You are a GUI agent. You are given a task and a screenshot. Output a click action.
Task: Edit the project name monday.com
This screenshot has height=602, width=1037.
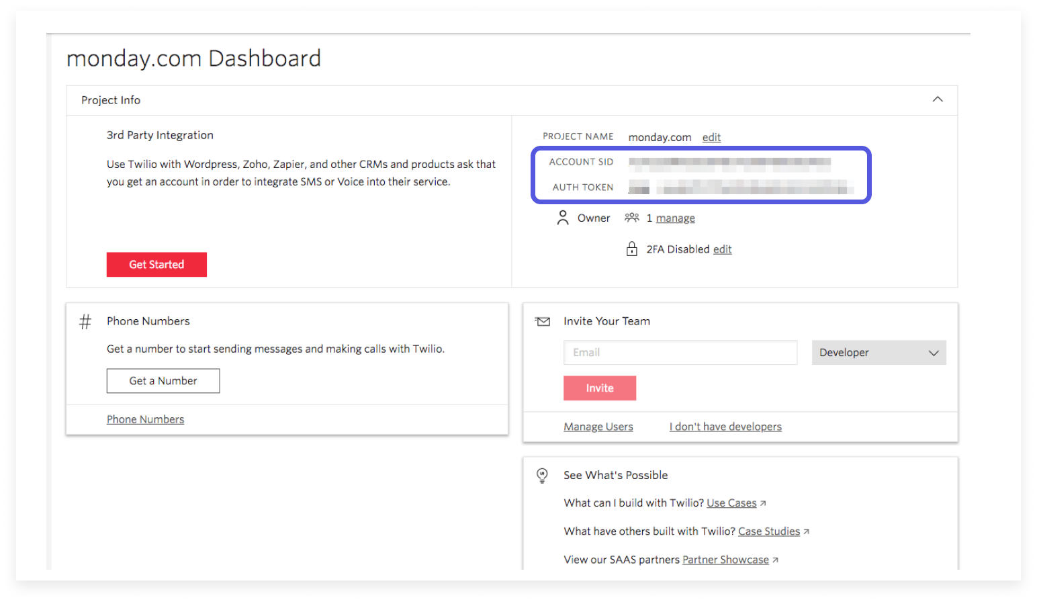(711, 137)
